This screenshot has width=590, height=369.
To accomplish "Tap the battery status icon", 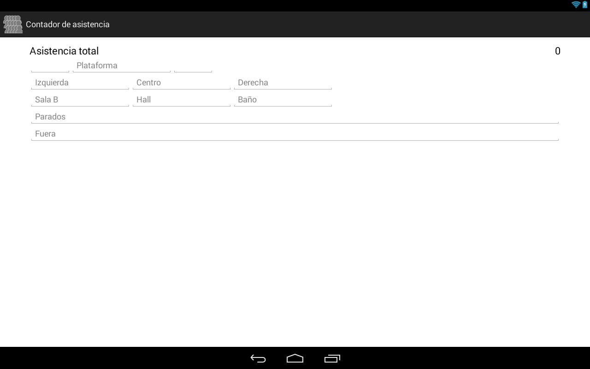I will click(x=585, y=5).
